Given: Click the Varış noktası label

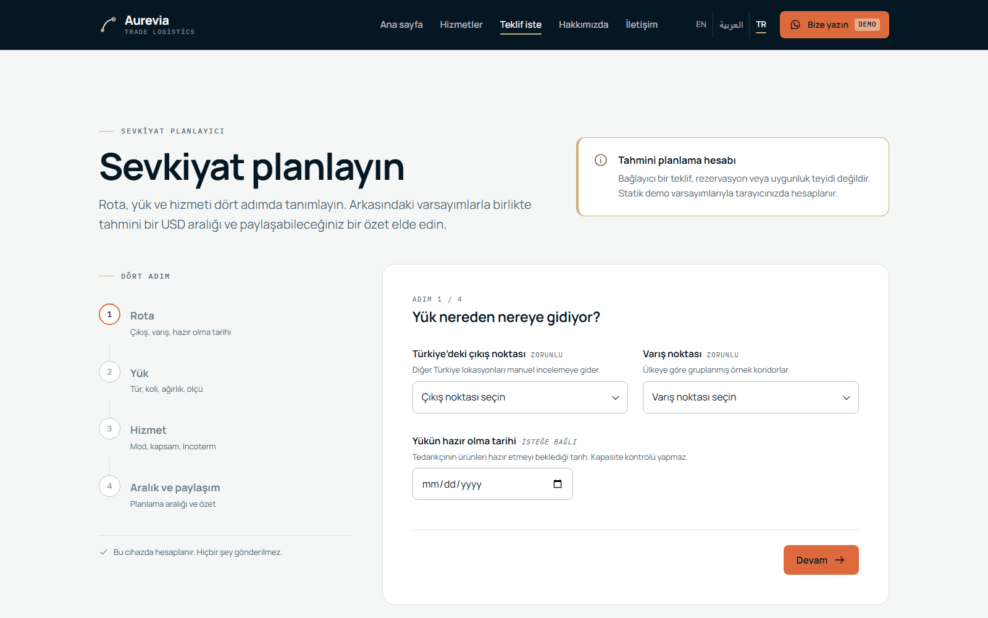Looking at the screenshot, I should coord(672,354).
